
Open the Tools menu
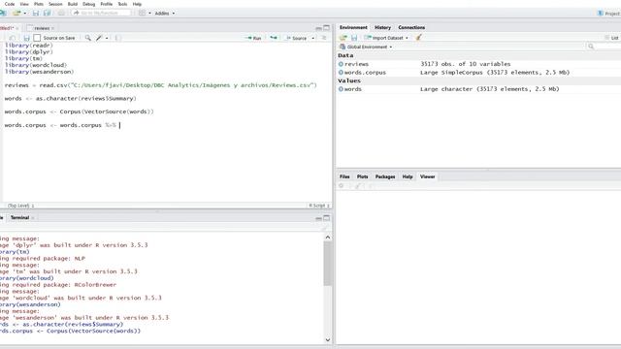point(122,4)
